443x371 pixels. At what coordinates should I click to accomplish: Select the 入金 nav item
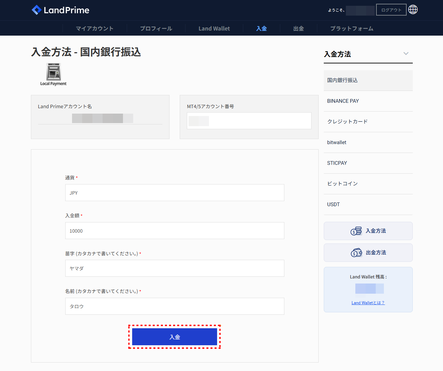coord(262,28)
